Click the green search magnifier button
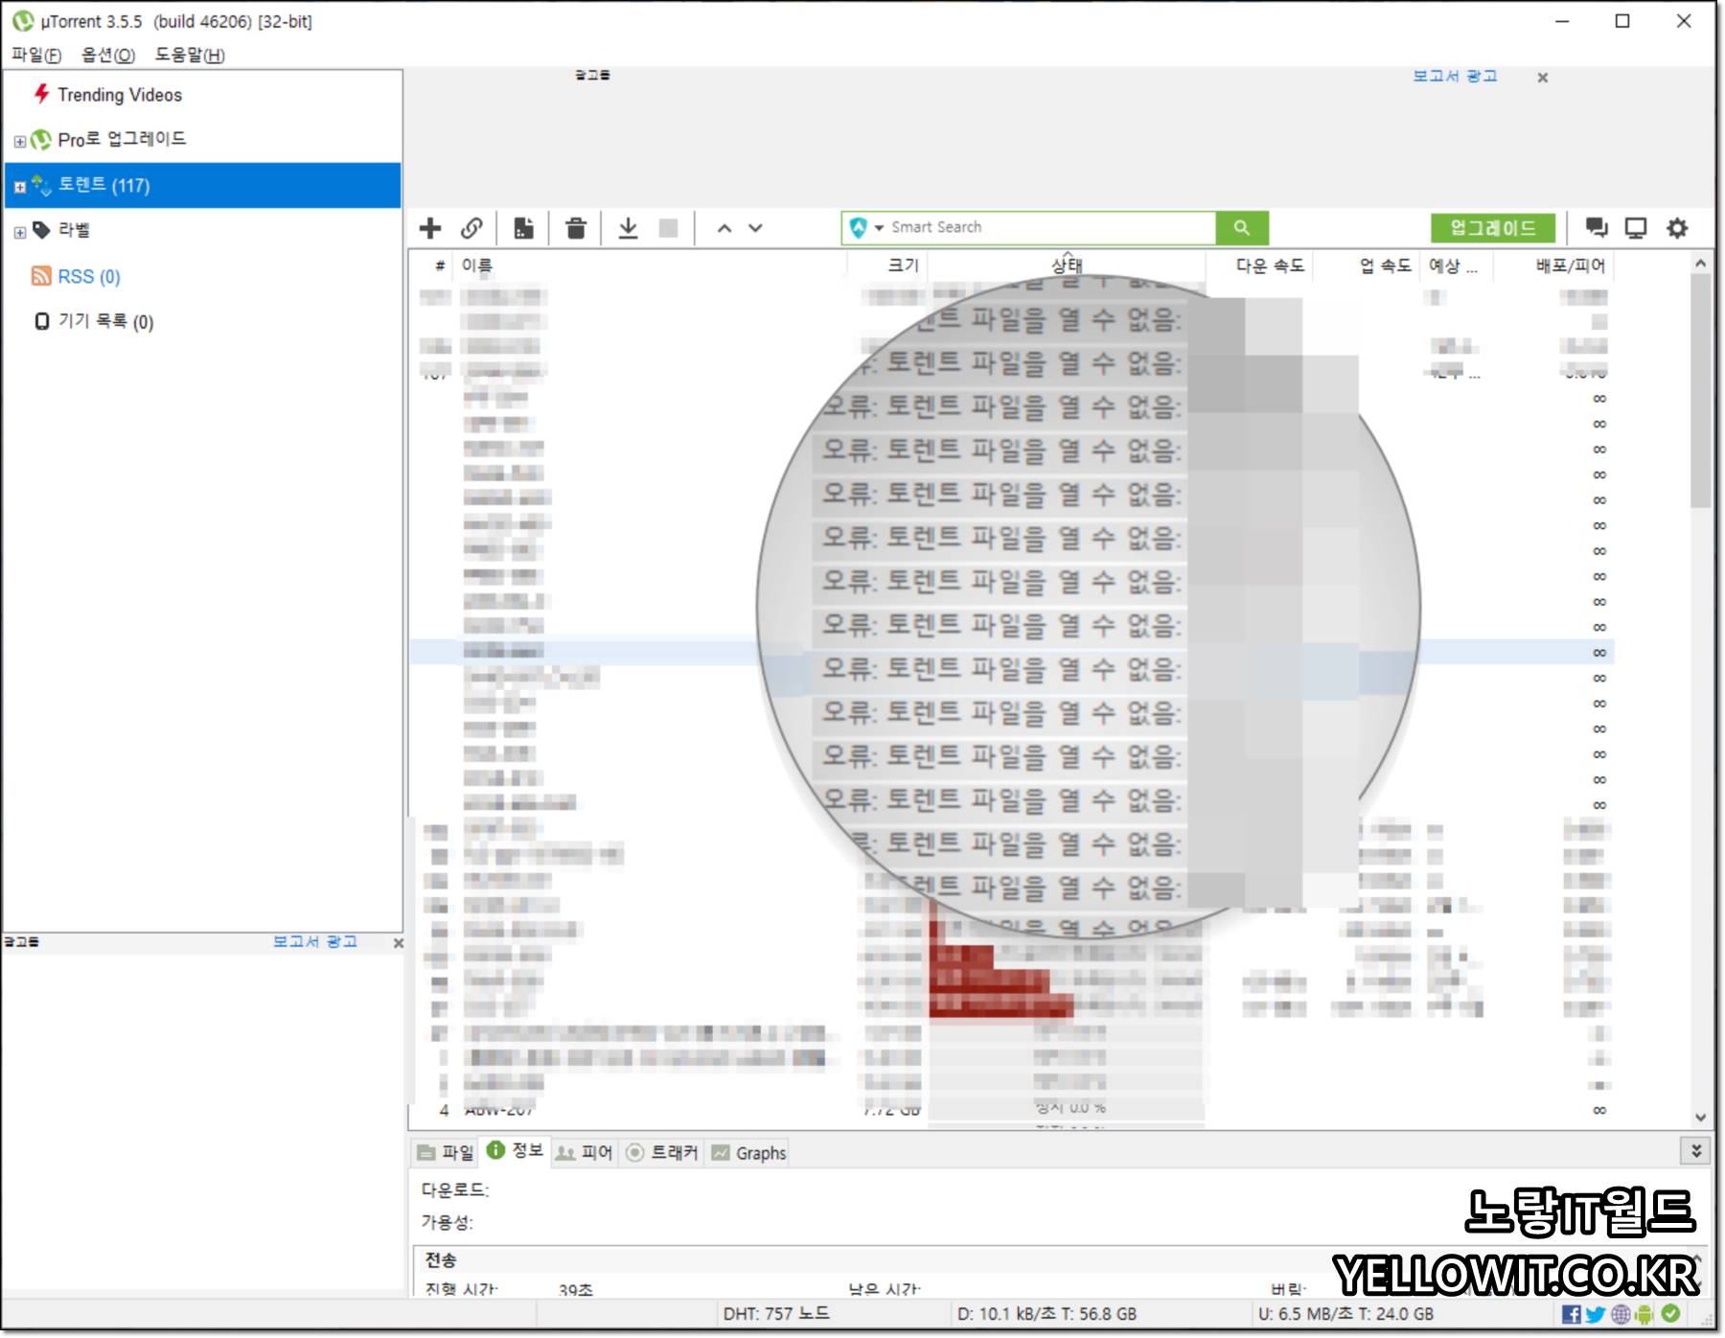The height and width of the screenshot is (1338, 1725). pyautogui.click(x=1242, y=228)
